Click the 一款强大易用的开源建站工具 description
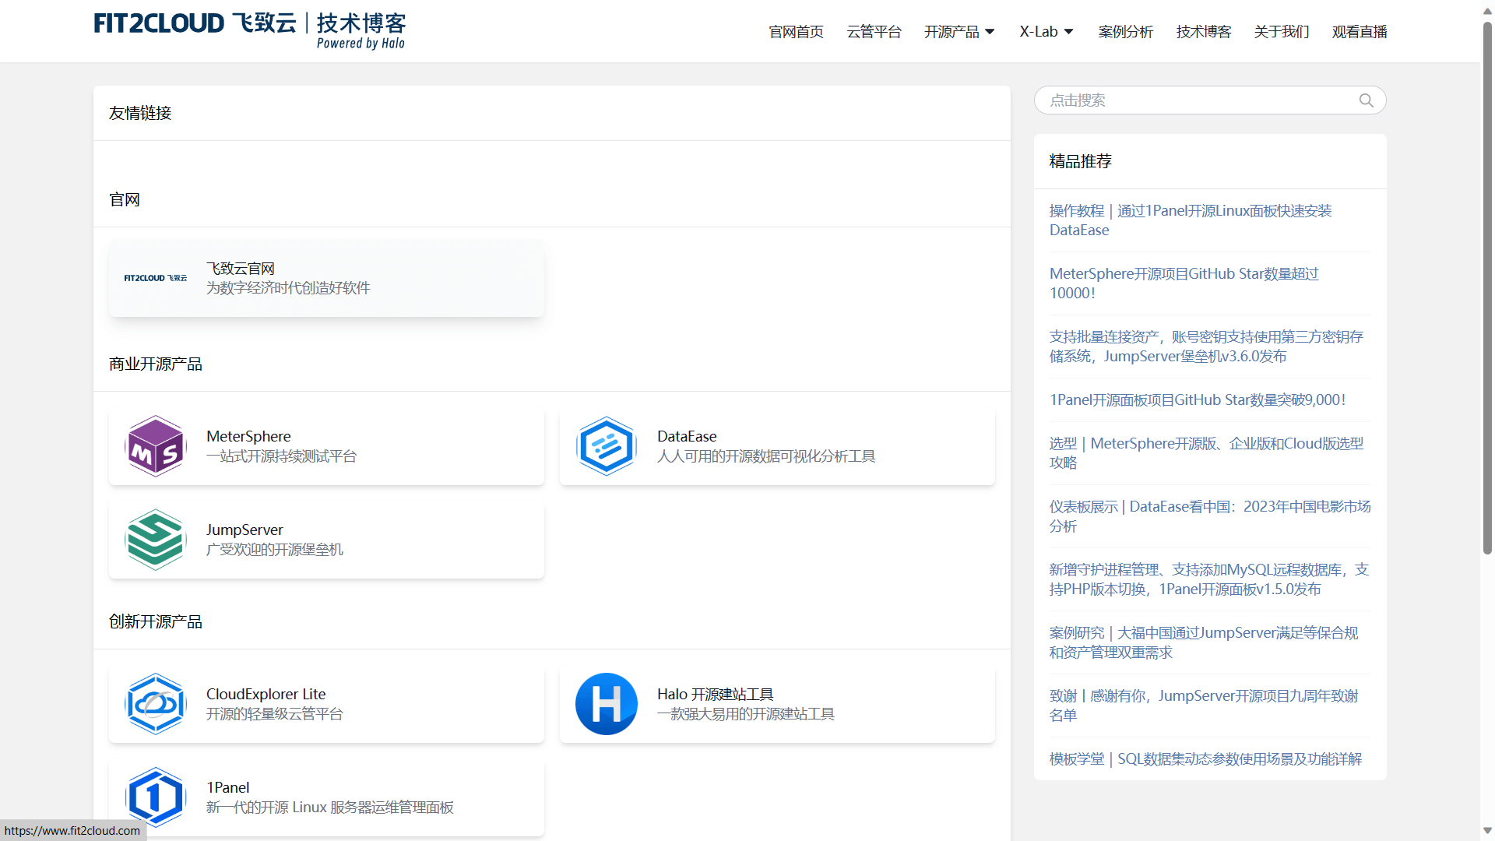 (x=745, y=714)
